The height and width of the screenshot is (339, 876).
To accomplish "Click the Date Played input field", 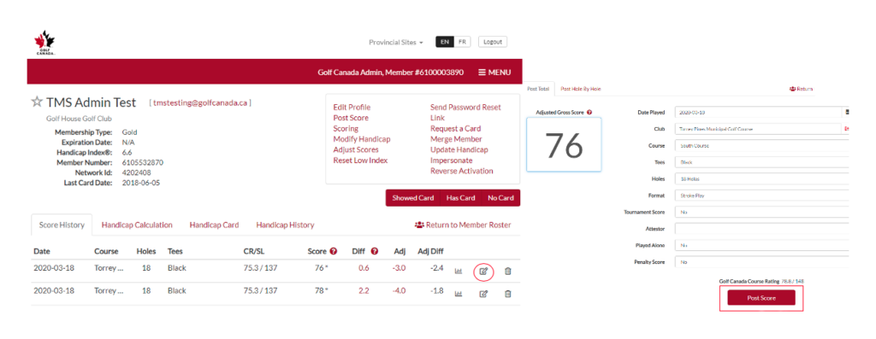I will click(x=758, y=112).
